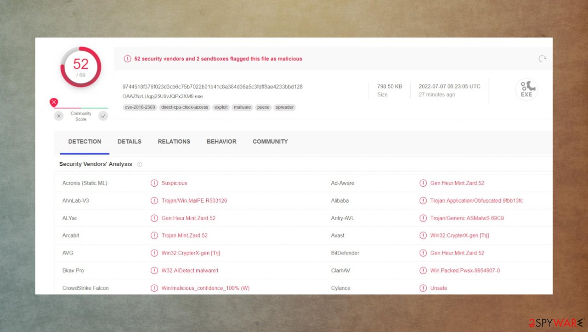Click the EXE file type icon

(x=526, y=90)
